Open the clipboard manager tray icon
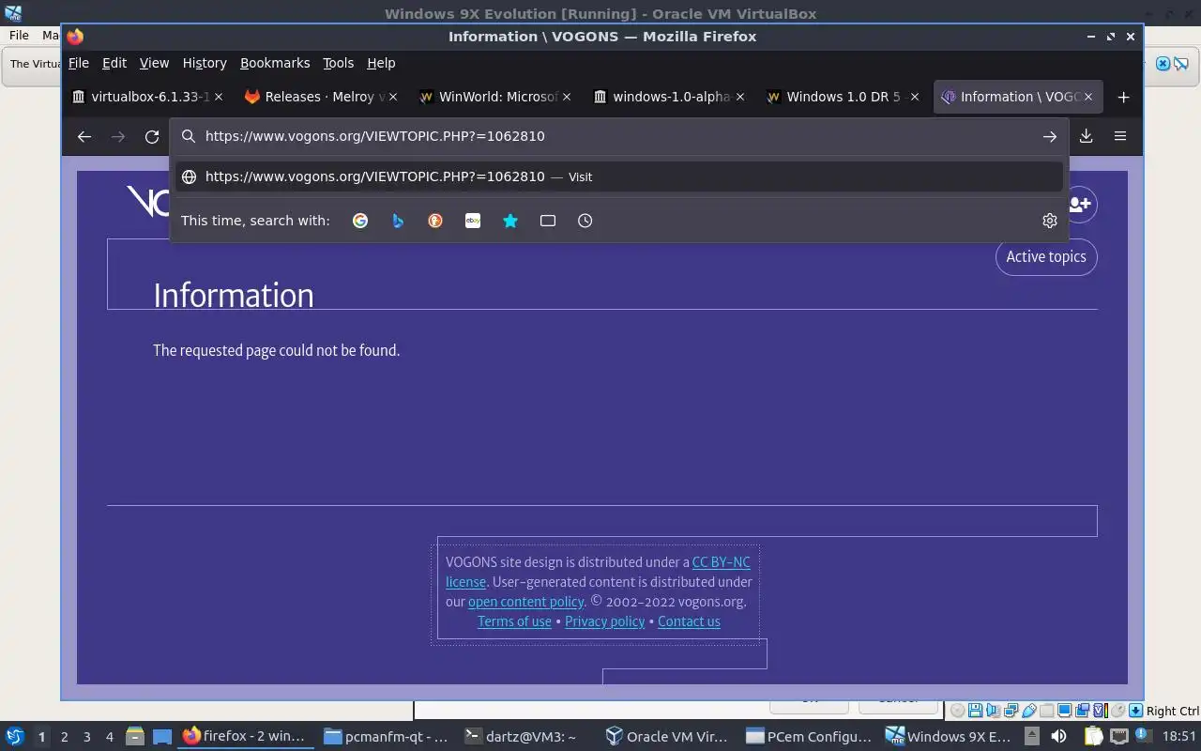 tap(1093, 736)
